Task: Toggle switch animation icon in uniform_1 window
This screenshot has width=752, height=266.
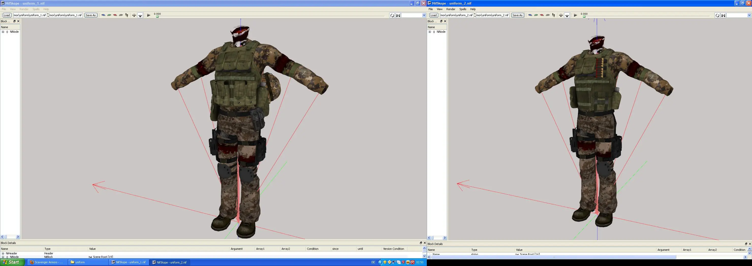Action: 398,15
